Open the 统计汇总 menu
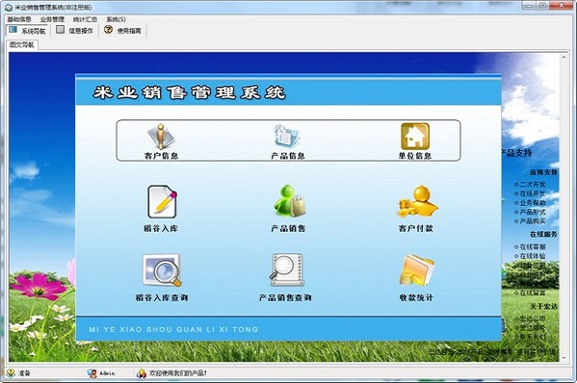The width and height of the screenshot is (577, 383). coord(85,19)
